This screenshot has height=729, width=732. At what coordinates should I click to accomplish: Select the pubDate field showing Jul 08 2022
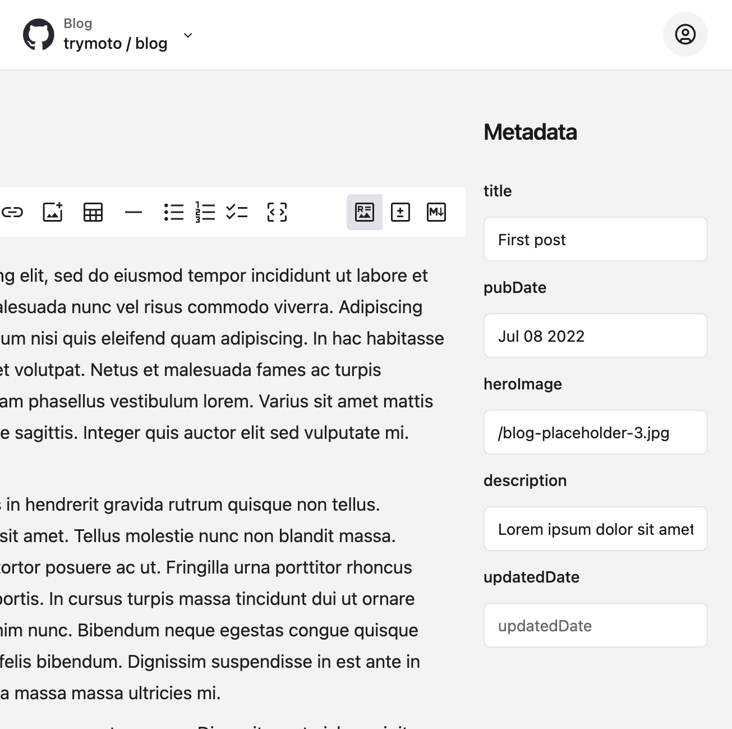pyautogui.click(x=595, y=336)
